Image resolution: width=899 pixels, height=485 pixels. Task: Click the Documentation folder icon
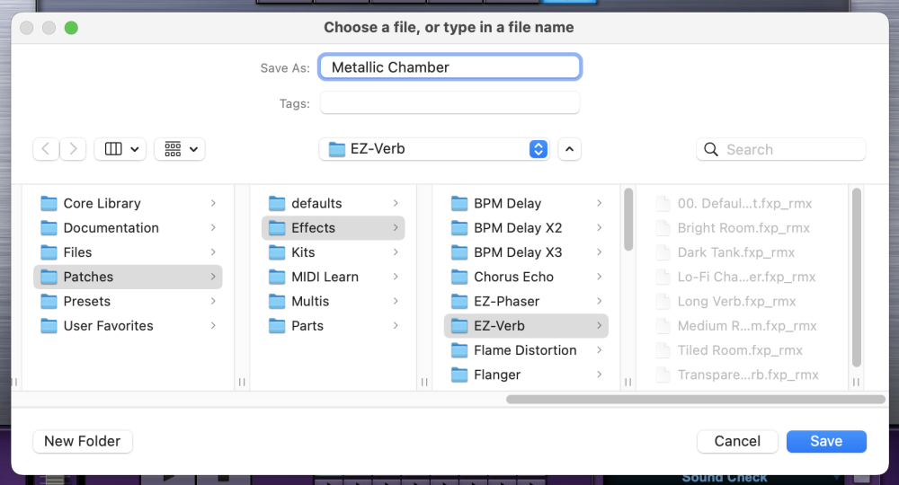(49, 228)
